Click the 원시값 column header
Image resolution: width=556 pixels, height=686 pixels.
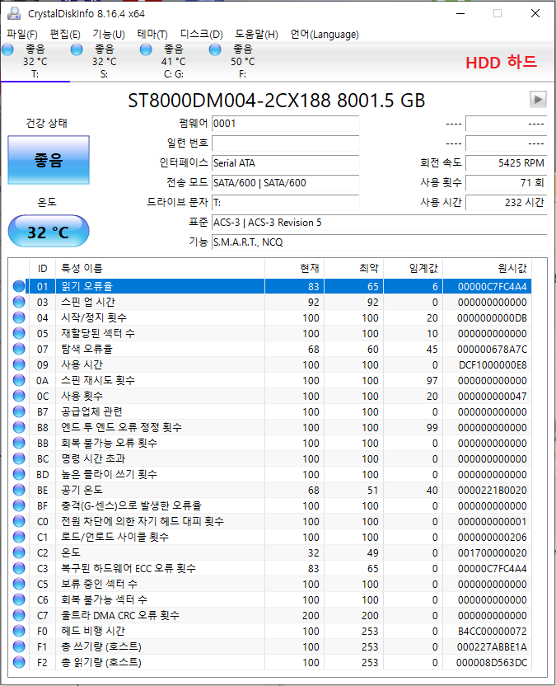tap(487, 268)
